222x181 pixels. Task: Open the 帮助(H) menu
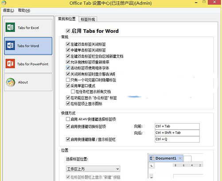click(24, 10)
